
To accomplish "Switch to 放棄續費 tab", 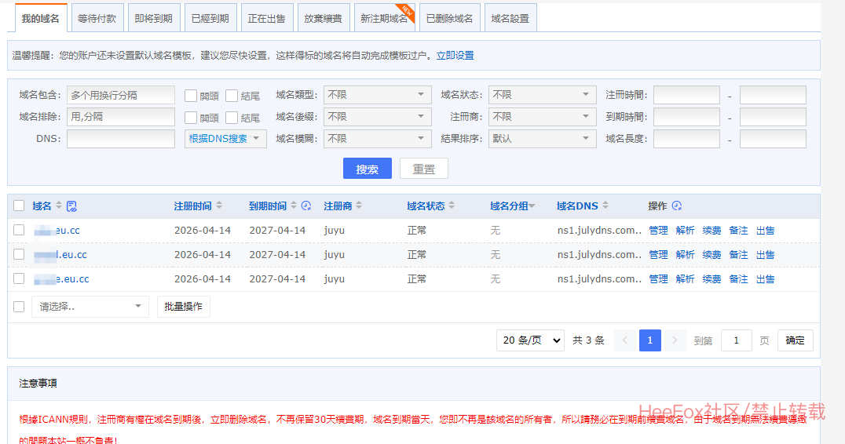I will tap(324, 18).
